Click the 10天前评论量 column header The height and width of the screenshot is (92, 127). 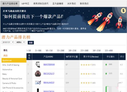pos(72,57)
